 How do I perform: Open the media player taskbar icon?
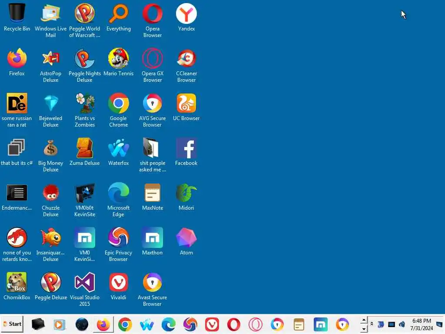click(60, 324)
